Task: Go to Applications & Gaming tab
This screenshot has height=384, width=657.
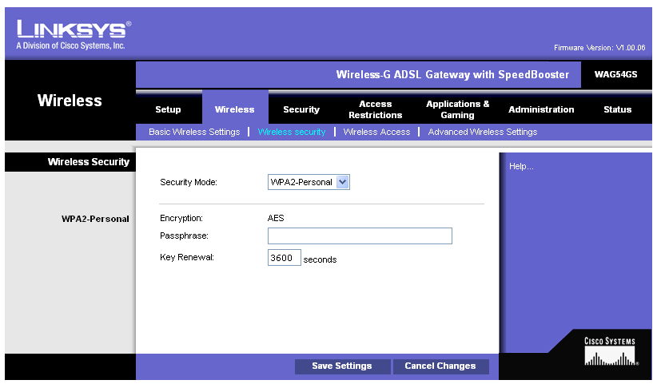Action: point(457,109)
